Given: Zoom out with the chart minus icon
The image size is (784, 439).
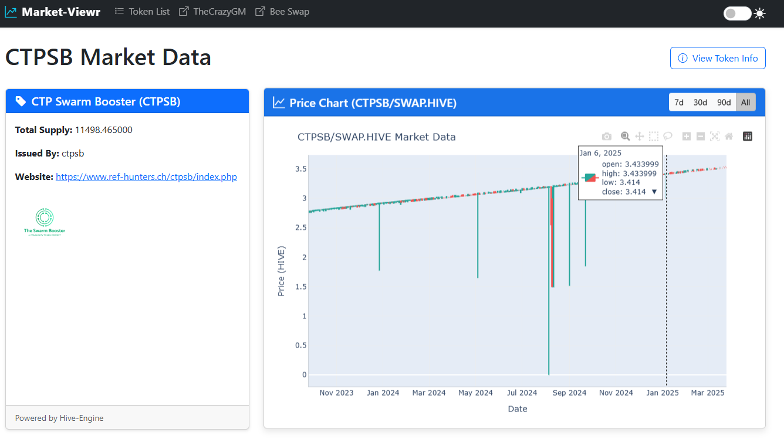Looking at the screenshot, I should click(x=701, y=137).
